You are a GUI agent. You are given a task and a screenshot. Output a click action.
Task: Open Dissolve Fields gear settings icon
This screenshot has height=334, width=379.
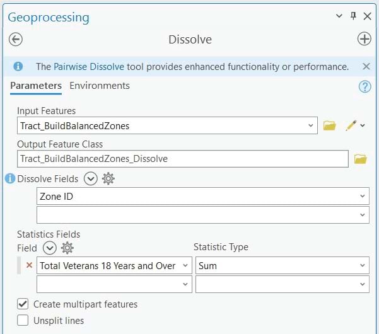click(x=108, y=179)
